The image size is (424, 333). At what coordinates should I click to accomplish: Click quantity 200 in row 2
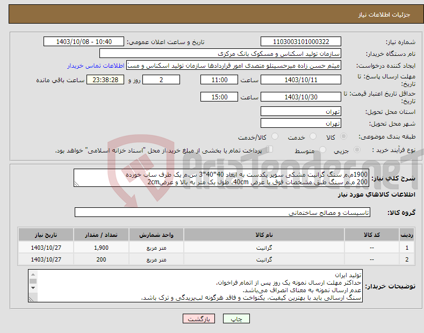101,259
